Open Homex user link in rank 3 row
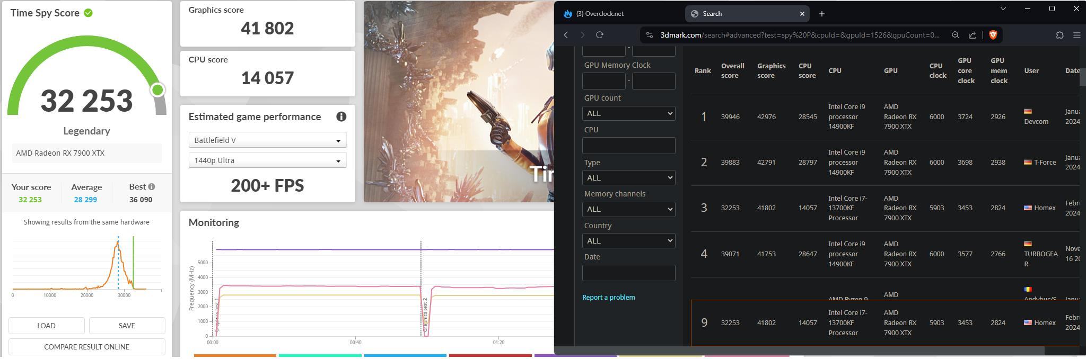Viewport: 1086px width, 359px height. [1044, 208]
